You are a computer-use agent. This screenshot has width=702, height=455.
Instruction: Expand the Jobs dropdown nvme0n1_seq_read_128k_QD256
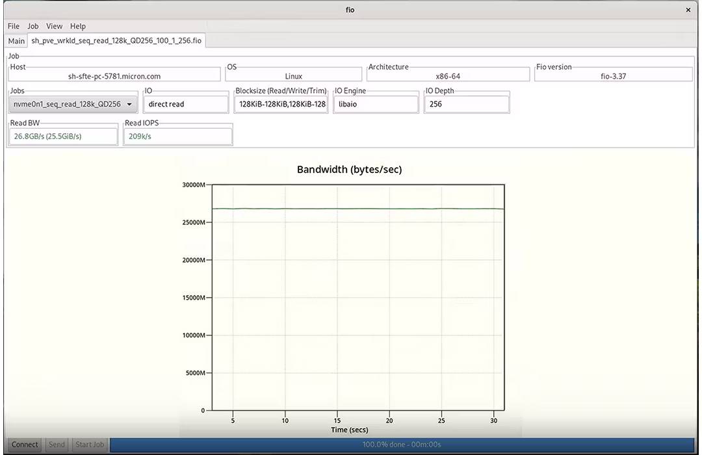coord(73,105)
